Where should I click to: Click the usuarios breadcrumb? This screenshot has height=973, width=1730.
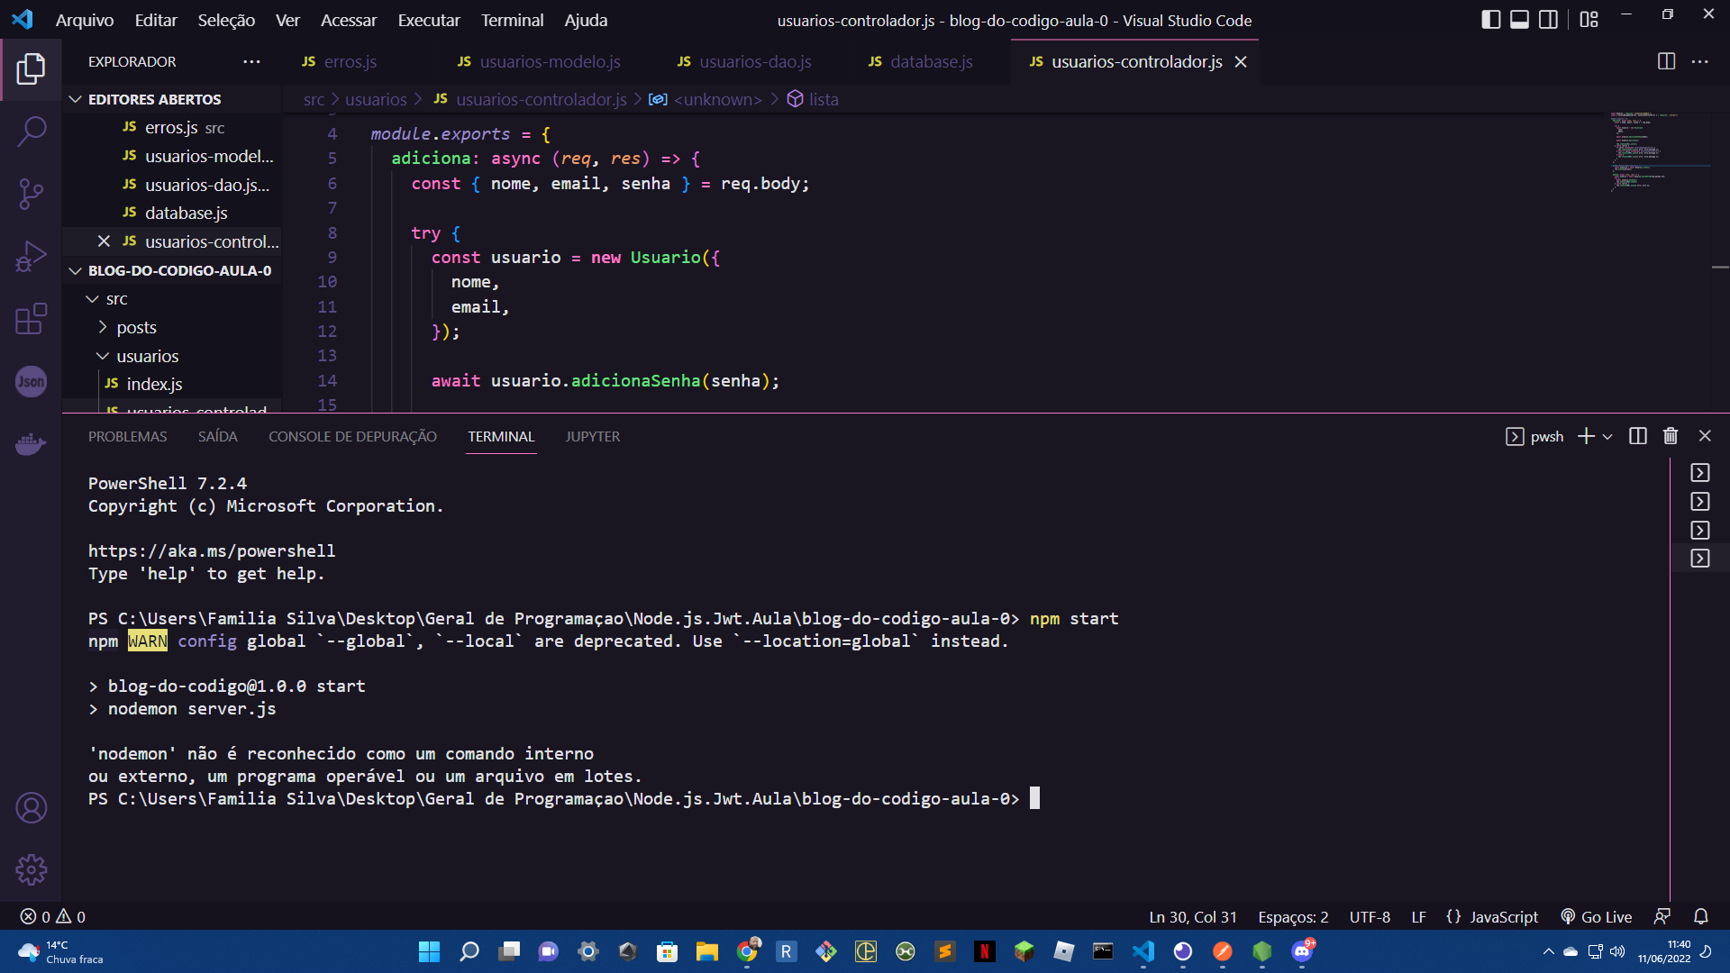[376, 99]
